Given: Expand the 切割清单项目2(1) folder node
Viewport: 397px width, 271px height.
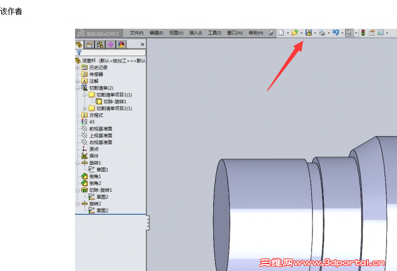Looking at the screenshot, I should (85, 109).
